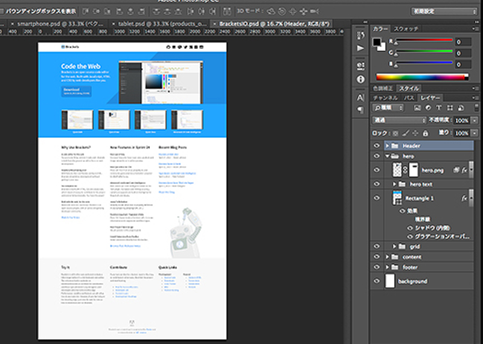Hide the hero text group
This screenshot has width=483, height=344.
[x=377, y=184]
